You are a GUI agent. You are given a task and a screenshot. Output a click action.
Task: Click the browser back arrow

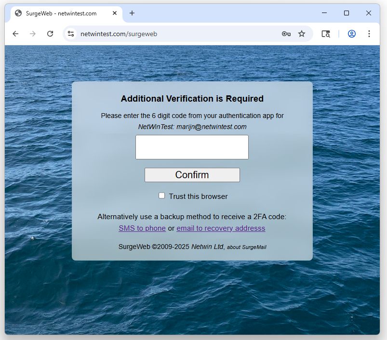pyautogui.click(x=15, y=34)
